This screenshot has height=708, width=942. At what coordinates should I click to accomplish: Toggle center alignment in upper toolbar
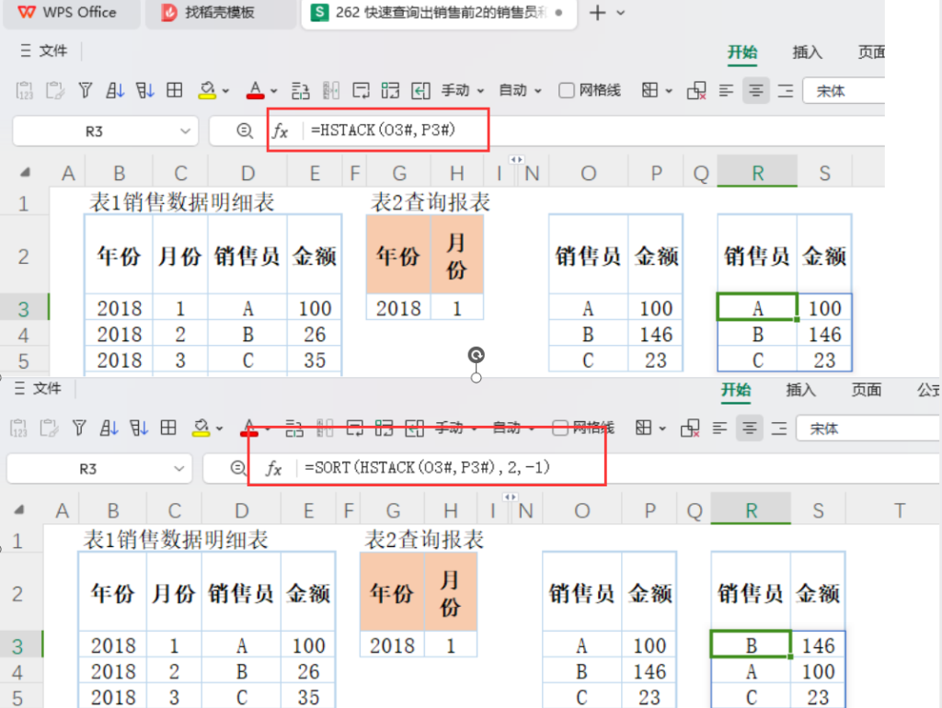point(756,91)
